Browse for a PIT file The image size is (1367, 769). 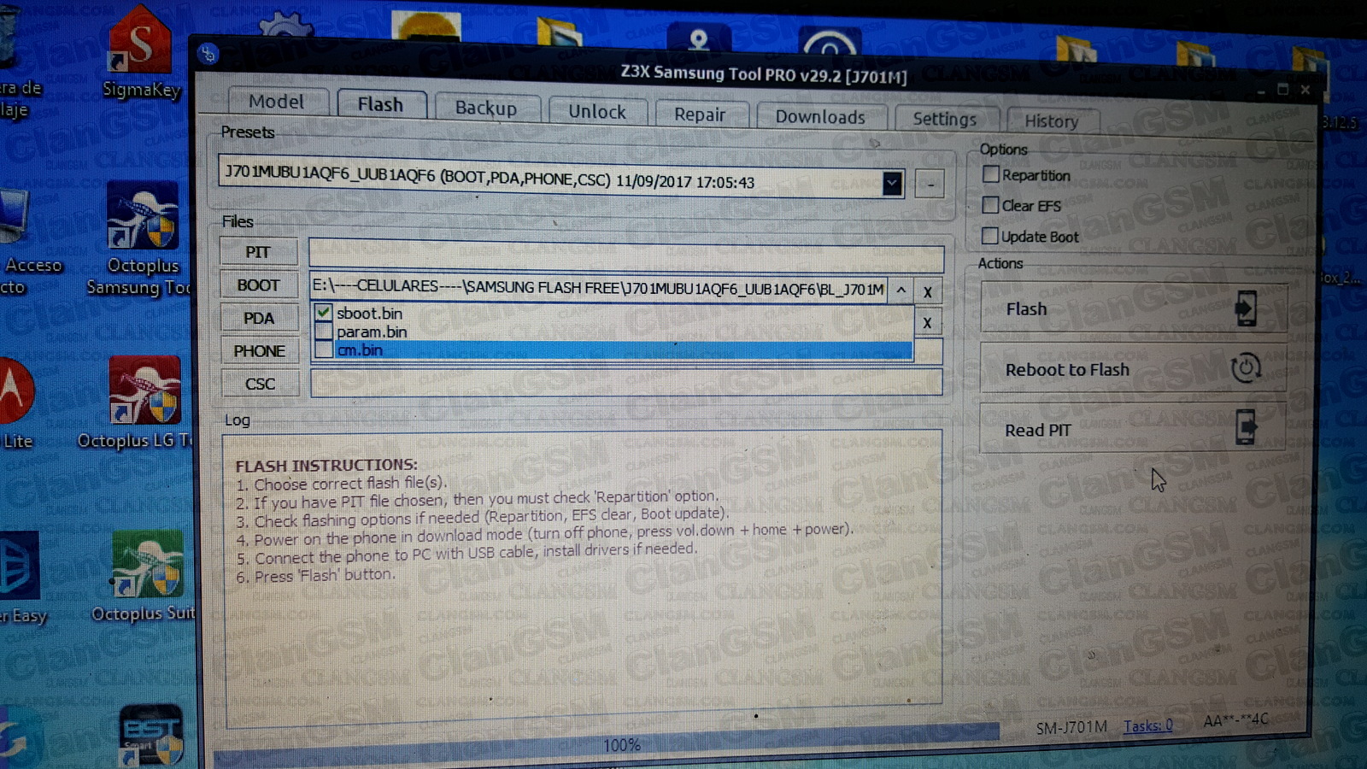(258, 252)
